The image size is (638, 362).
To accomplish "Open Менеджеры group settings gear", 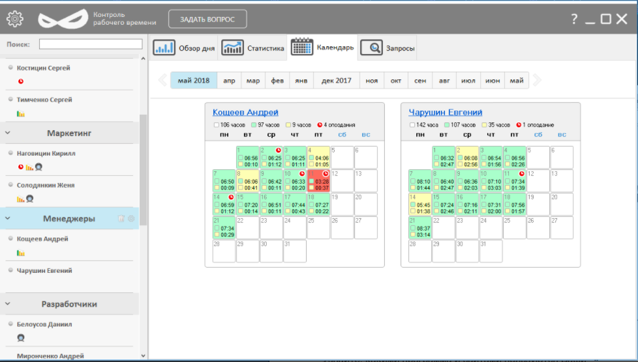I will (131, 219).
